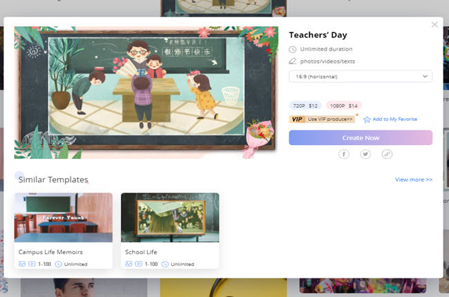Click Unlimited label under School Life
This screenshot has width=449, height=297.
(x=182, y=264)
